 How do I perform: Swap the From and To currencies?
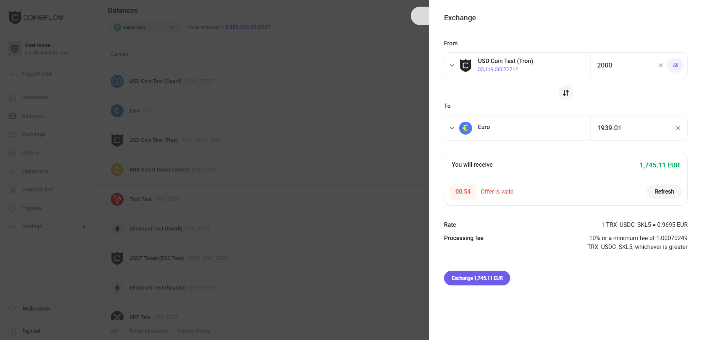565,93
